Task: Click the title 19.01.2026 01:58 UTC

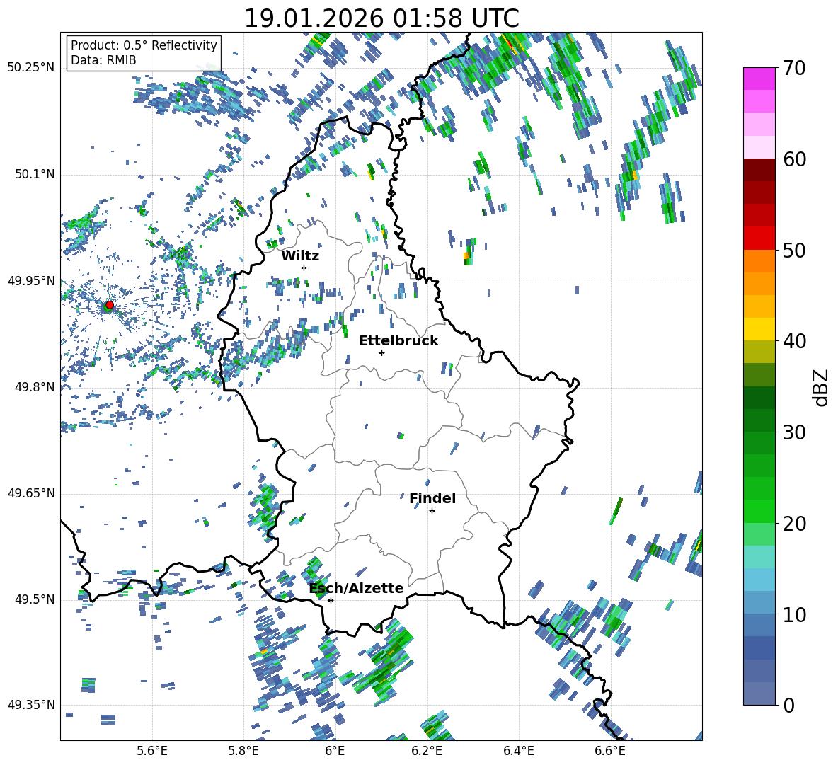Action: point(381,18)
